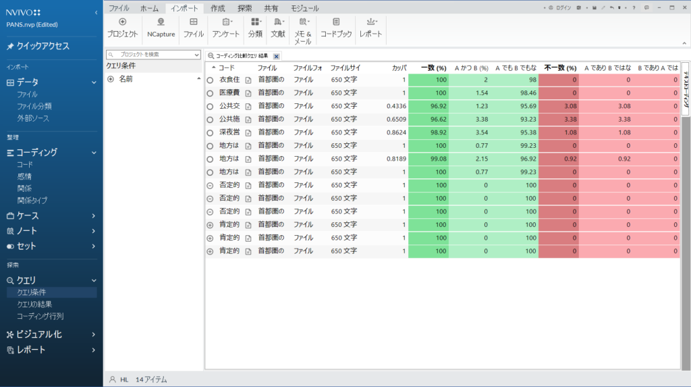
Task: Open クエリの結果 in the navigation pane
Action: click(36, 305)
